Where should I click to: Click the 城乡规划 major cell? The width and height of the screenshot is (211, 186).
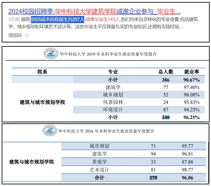point(113,95)
